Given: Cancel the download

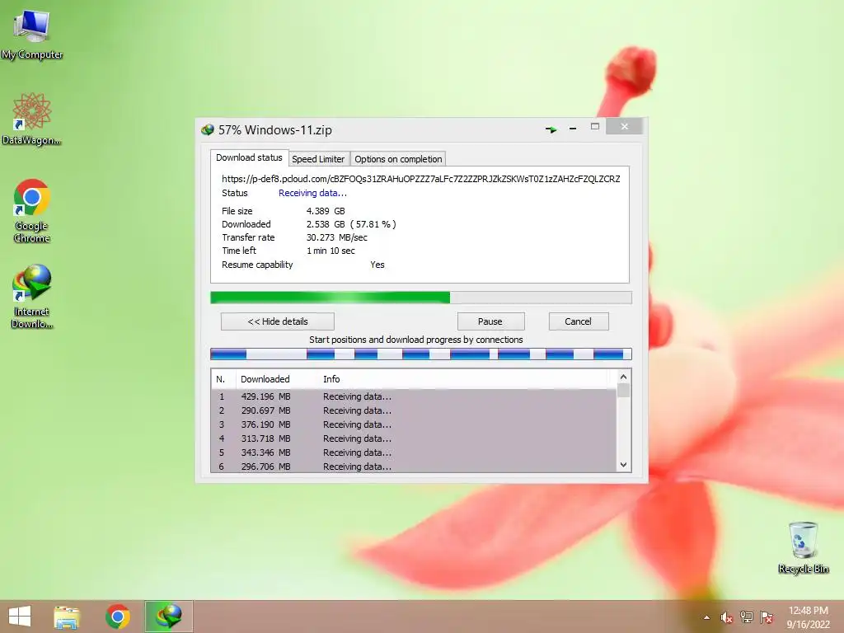Looking at the screenshot, I should (x=579, y=321).
